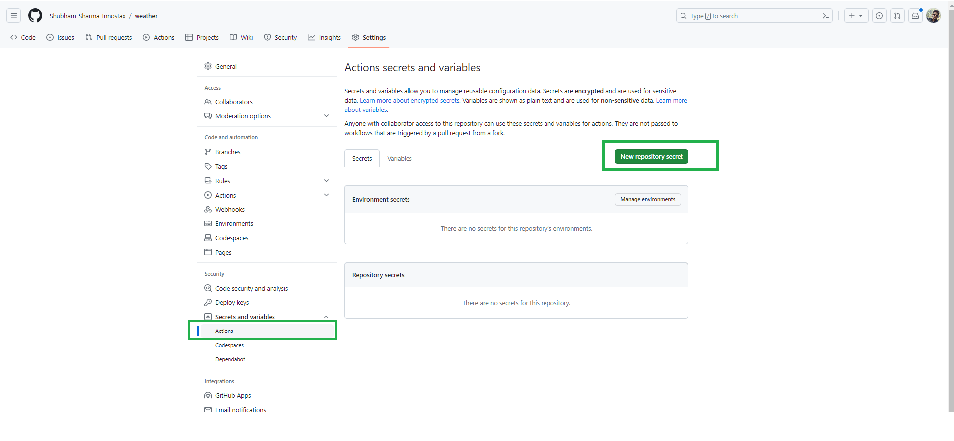The image size is (954, 441).
Task: Open the pull requests icon in header
Action: click(x=897, y=16)
